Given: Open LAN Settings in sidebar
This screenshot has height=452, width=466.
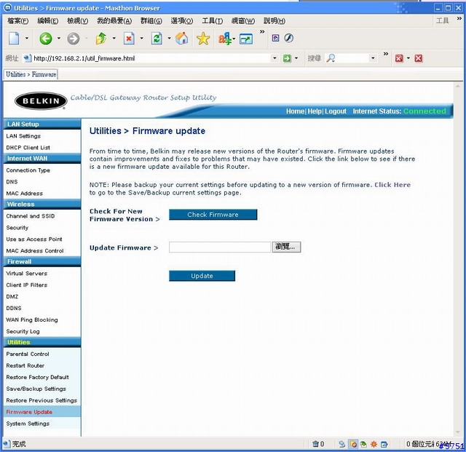Looking at the screenshot, I should click(23, 136).
